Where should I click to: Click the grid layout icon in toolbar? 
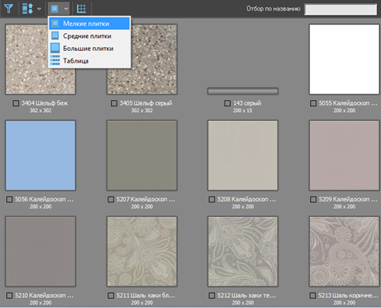81,9
